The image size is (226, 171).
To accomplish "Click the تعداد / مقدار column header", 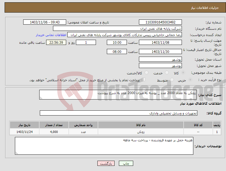I will point(54,125).
